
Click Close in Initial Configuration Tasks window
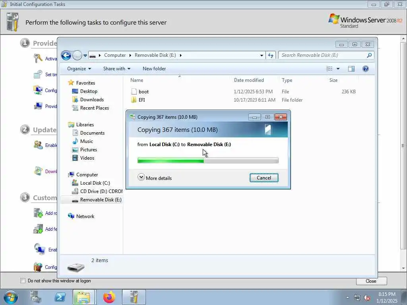pyautogui.click(x=371, y=281)
